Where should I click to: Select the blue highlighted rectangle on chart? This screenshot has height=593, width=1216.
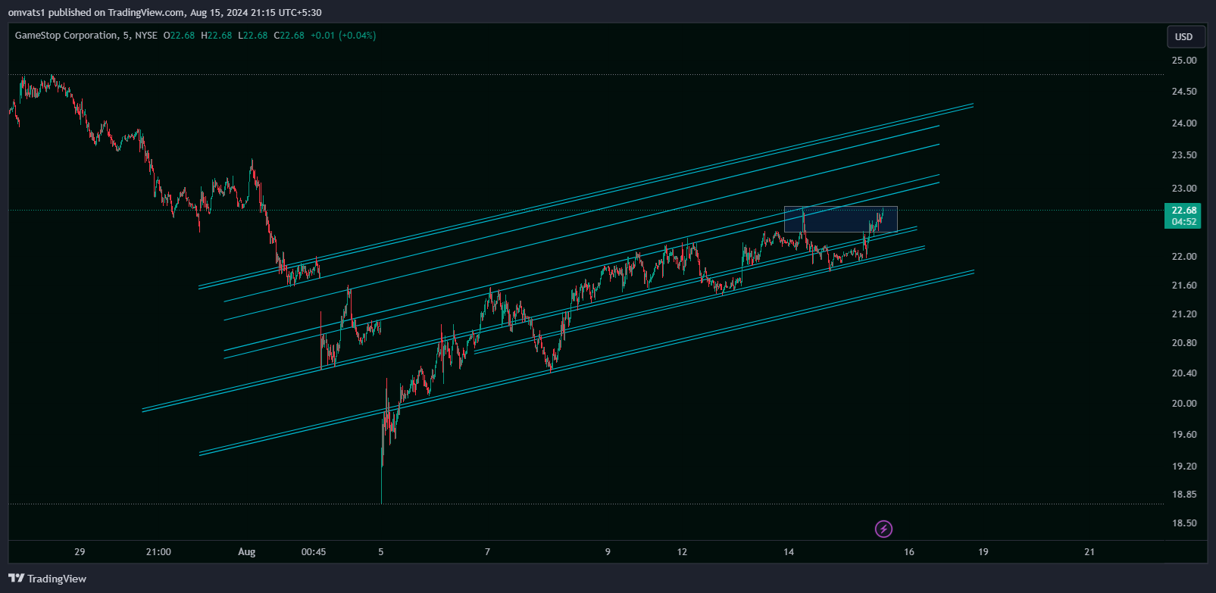pyautogui.click(x=840, y=219)
